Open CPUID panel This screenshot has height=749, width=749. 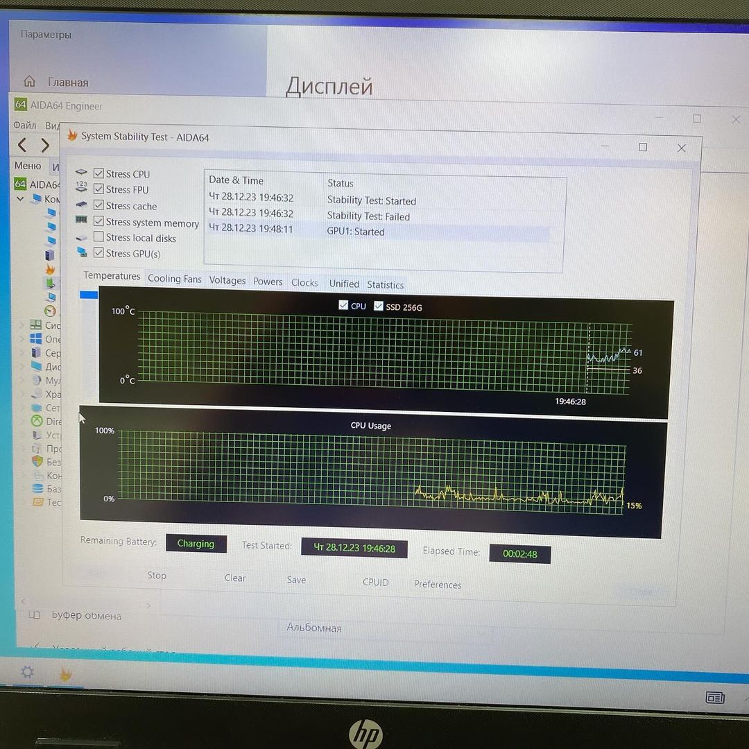click(x=375, y=583)
